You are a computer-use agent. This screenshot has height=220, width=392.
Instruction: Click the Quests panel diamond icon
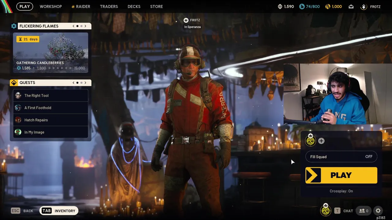tap(14, 83)
